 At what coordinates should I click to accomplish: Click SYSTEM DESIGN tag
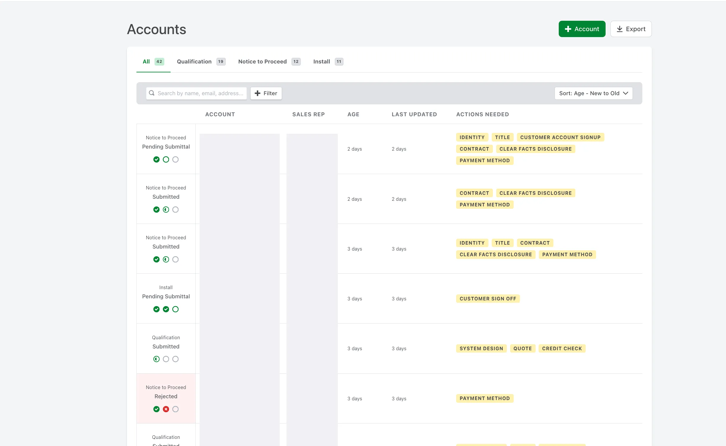coord(481,348)
